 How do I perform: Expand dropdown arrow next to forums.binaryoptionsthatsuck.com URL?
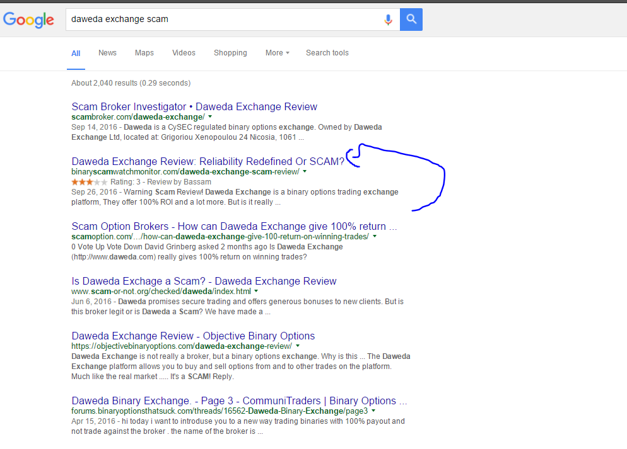coord(373,411)
